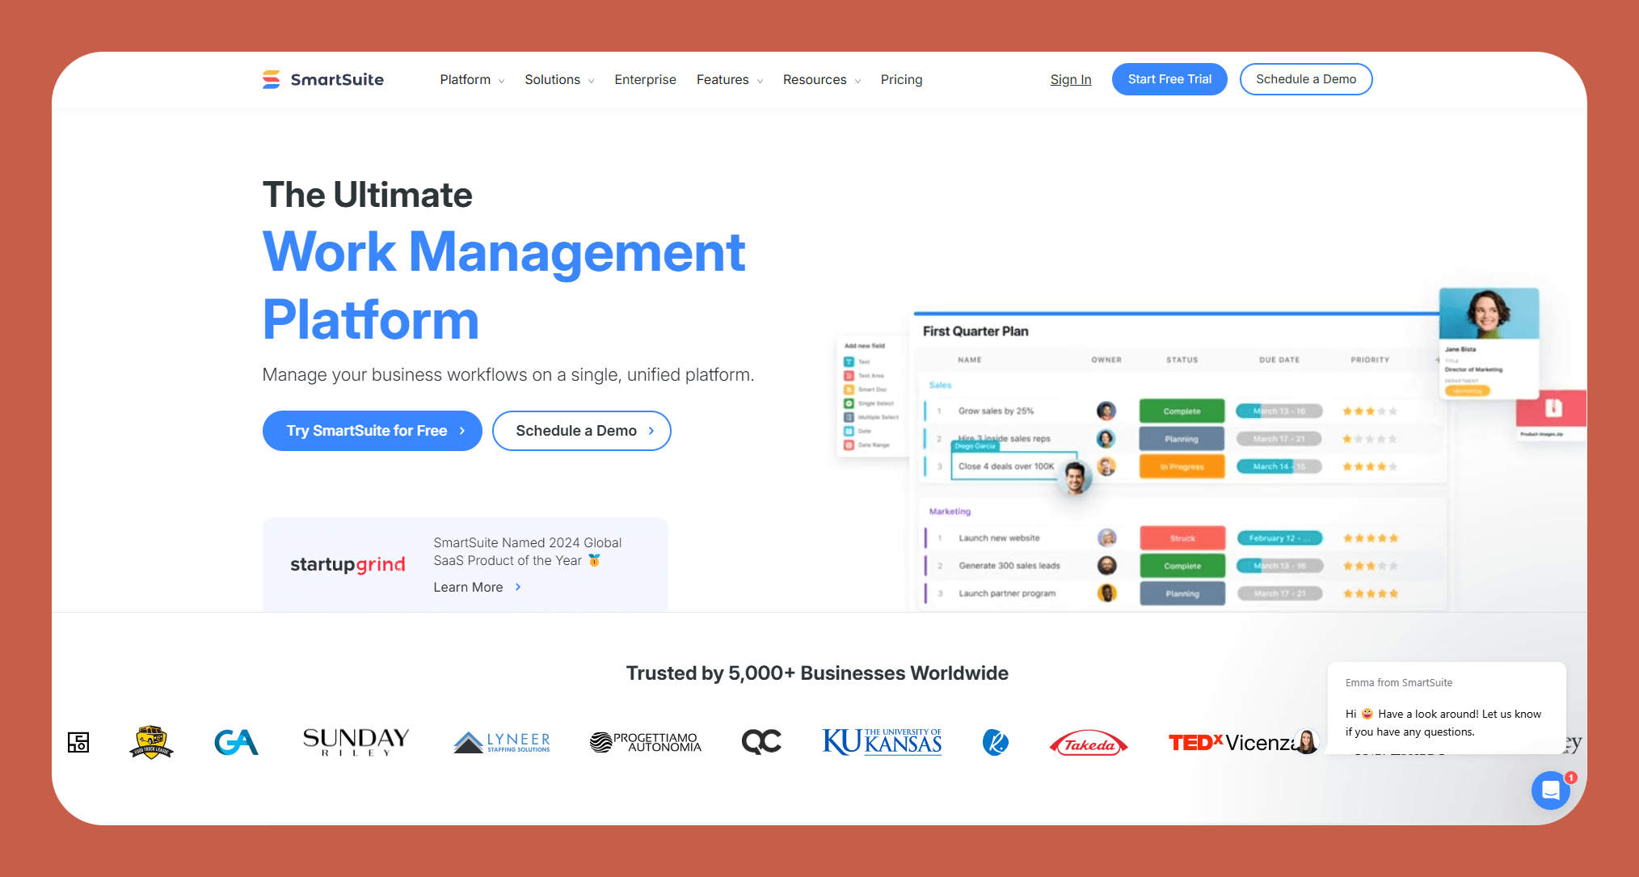Click the Sign In link

coord(1071,79)
